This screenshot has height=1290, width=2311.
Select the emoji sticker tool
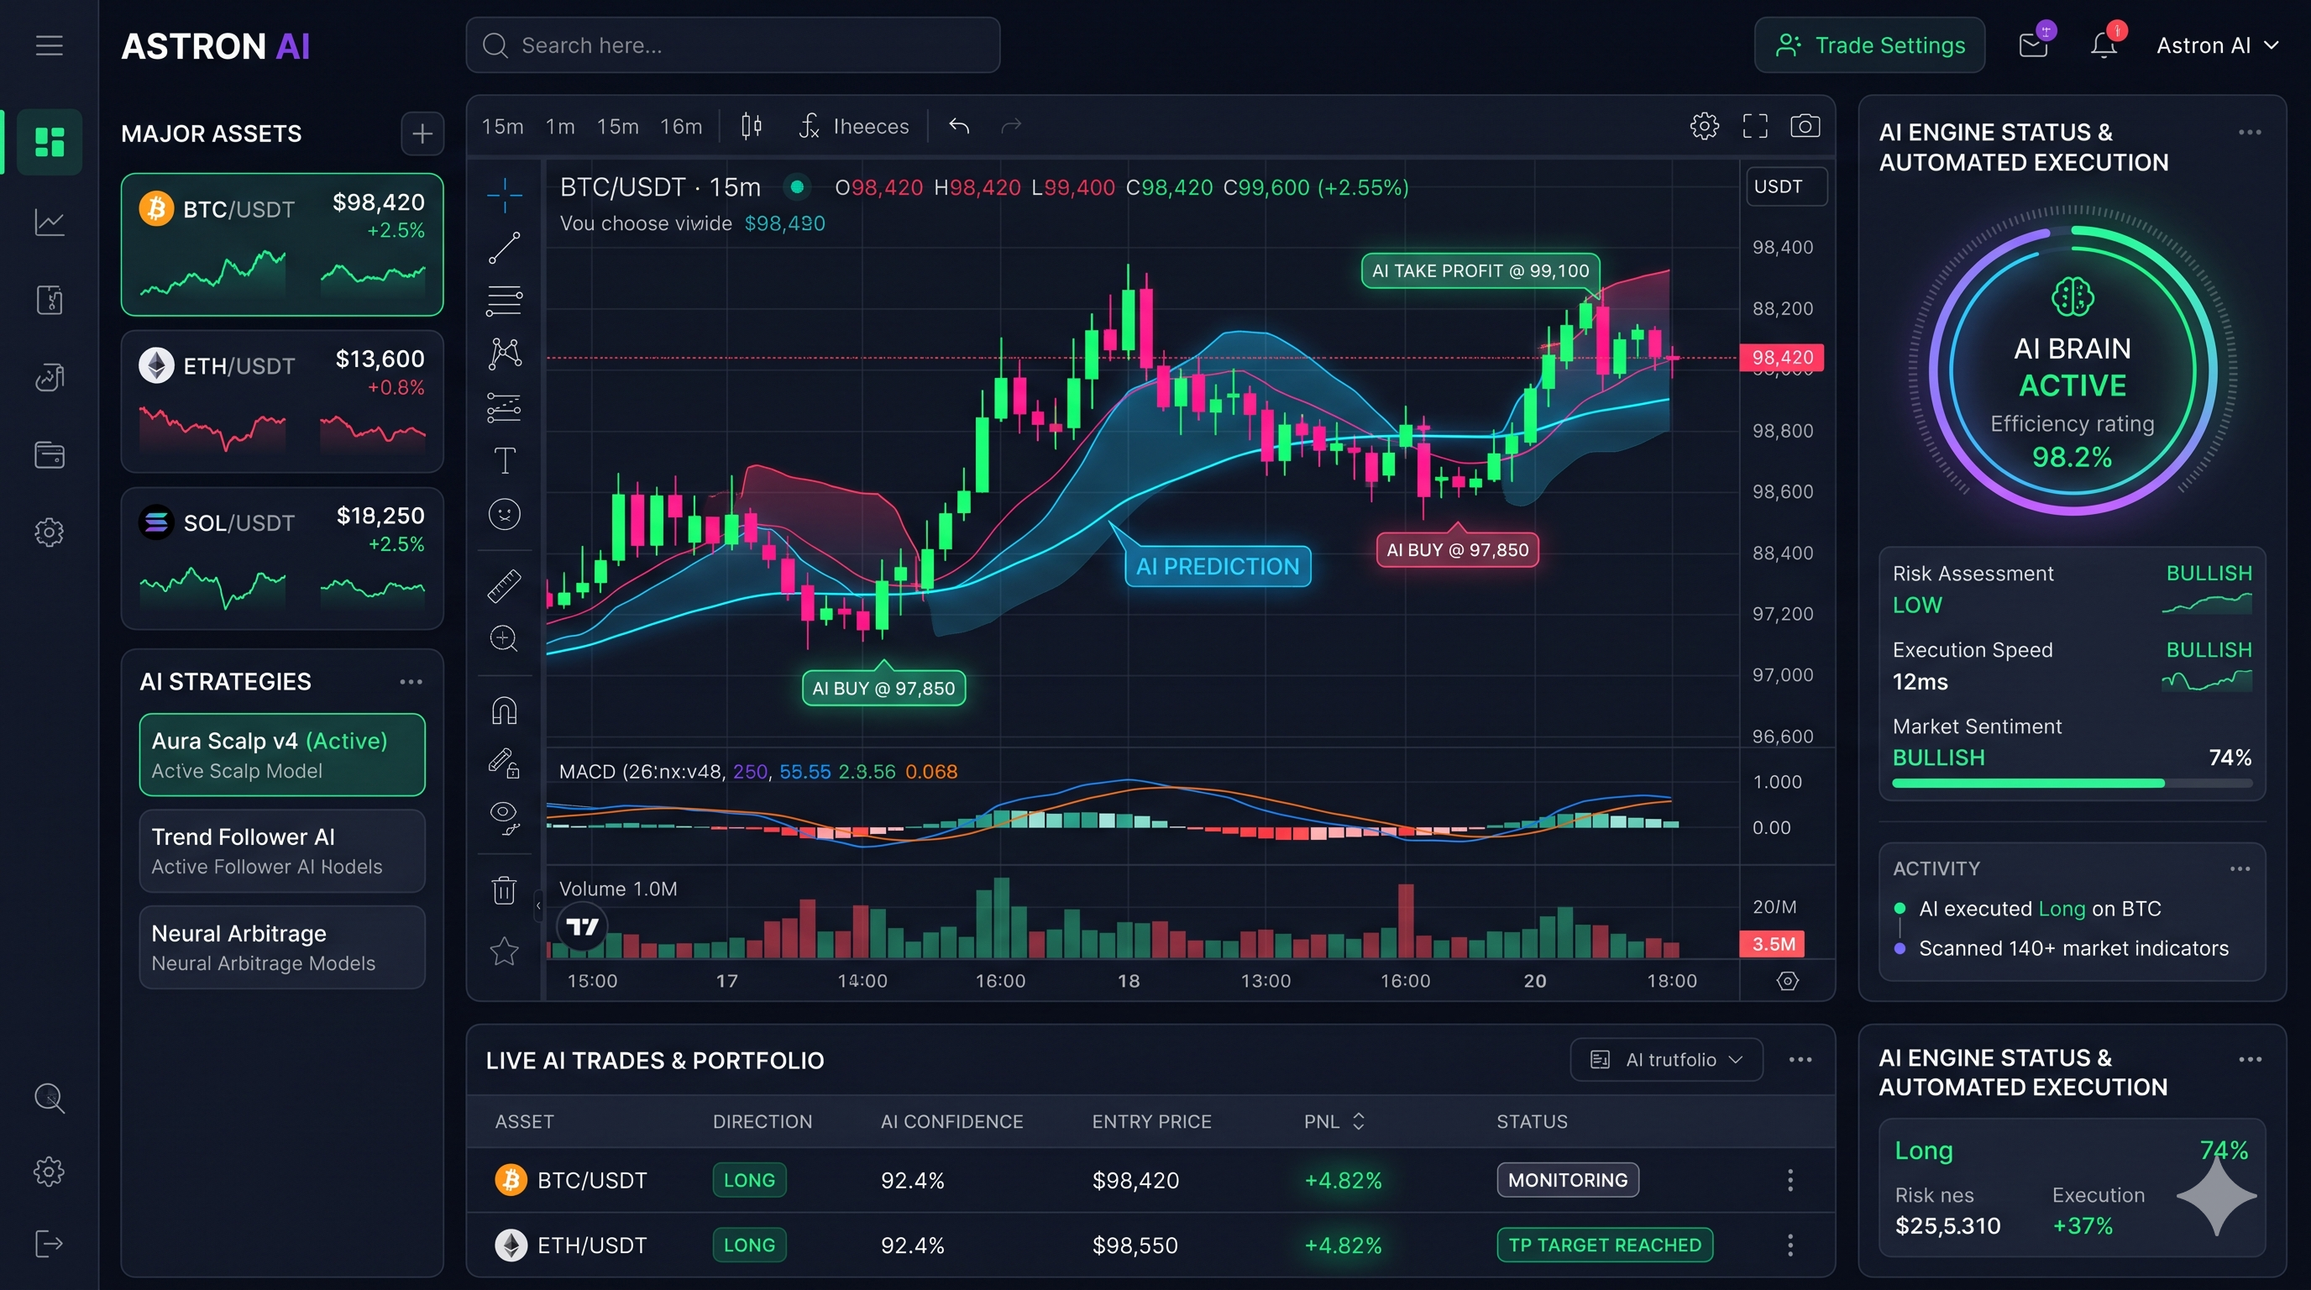coord(504,514)
